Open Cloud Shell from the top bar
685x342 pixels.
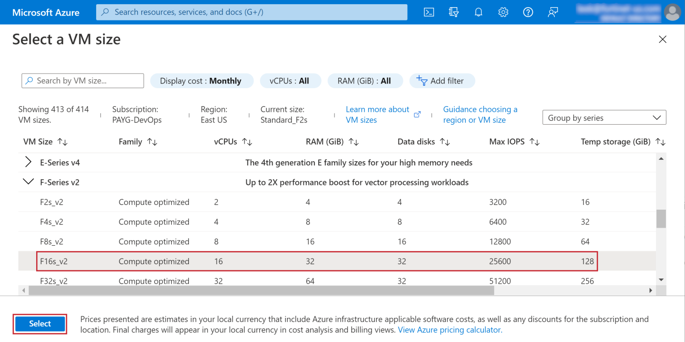click(429, 12)
